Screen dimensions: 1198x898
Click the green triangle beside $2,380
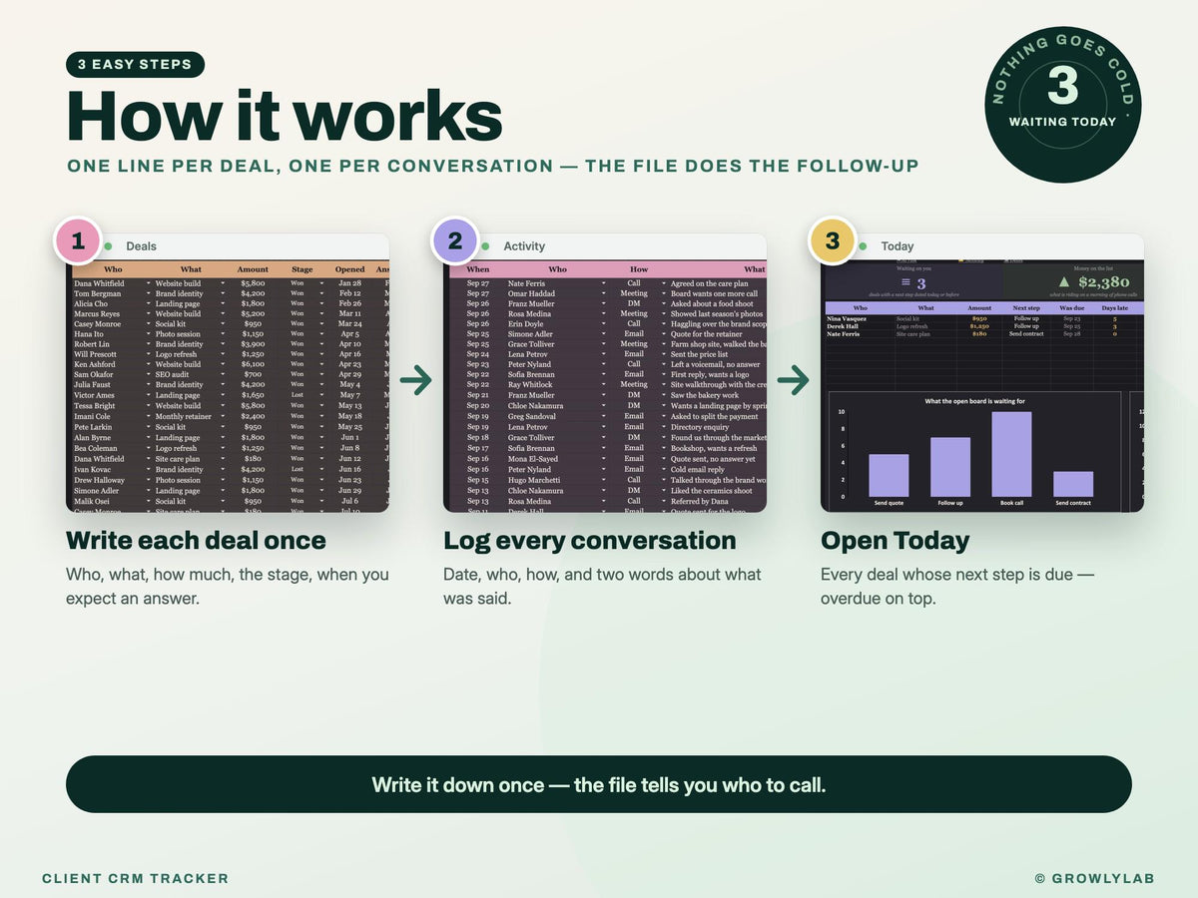click(x=1064, y=282)
